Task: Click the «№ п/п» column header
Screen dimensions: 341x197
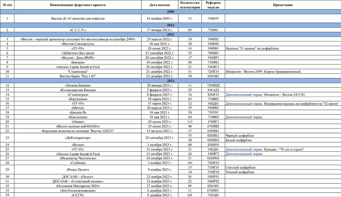Action: (7, 5)
